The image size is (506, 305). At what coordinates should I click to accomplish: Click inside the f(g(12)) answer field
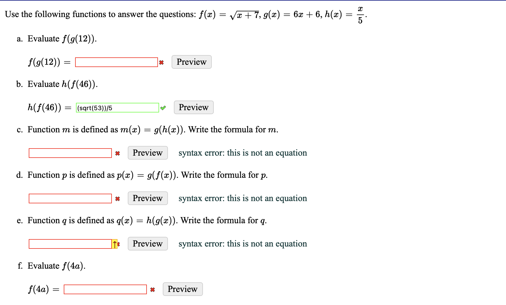pos(116,62)
